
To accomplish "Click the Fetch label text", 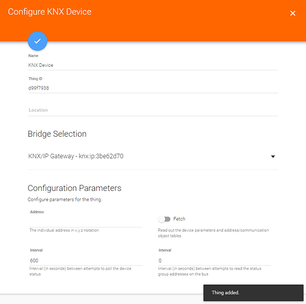I will 179,219.
